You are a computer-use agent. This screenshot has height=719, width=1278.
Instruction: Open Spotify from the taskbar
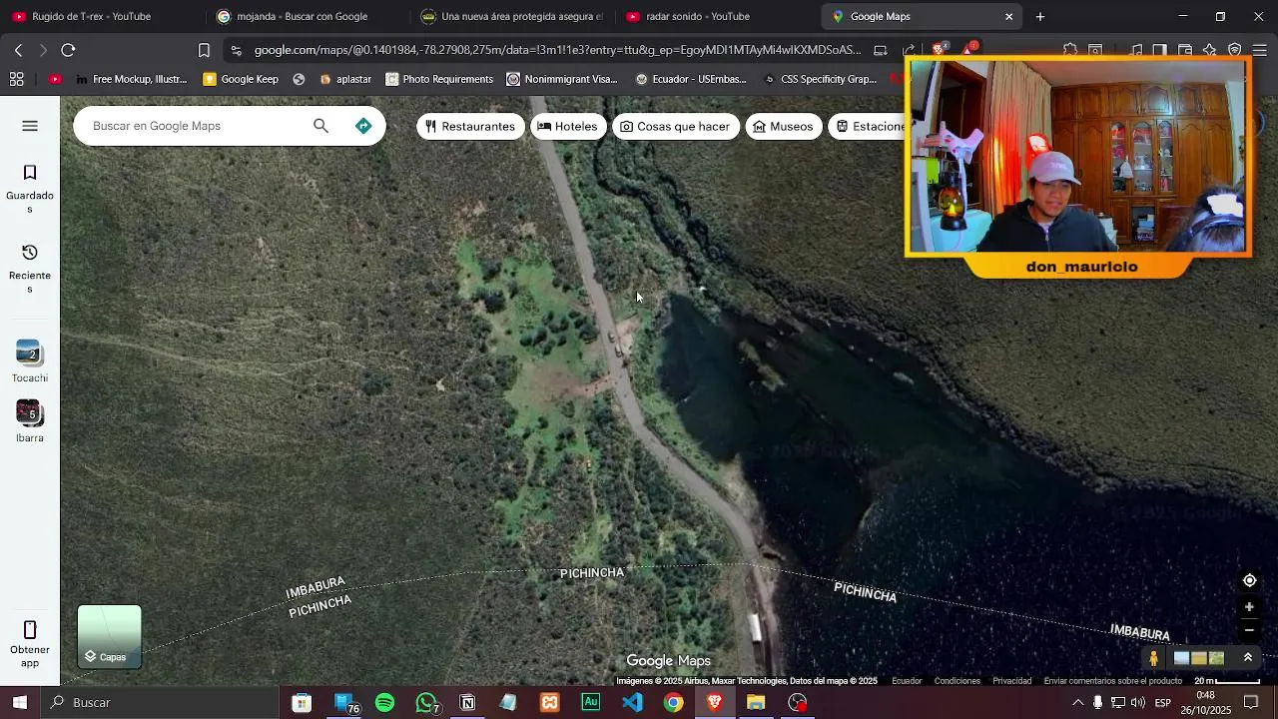[384, 703]
